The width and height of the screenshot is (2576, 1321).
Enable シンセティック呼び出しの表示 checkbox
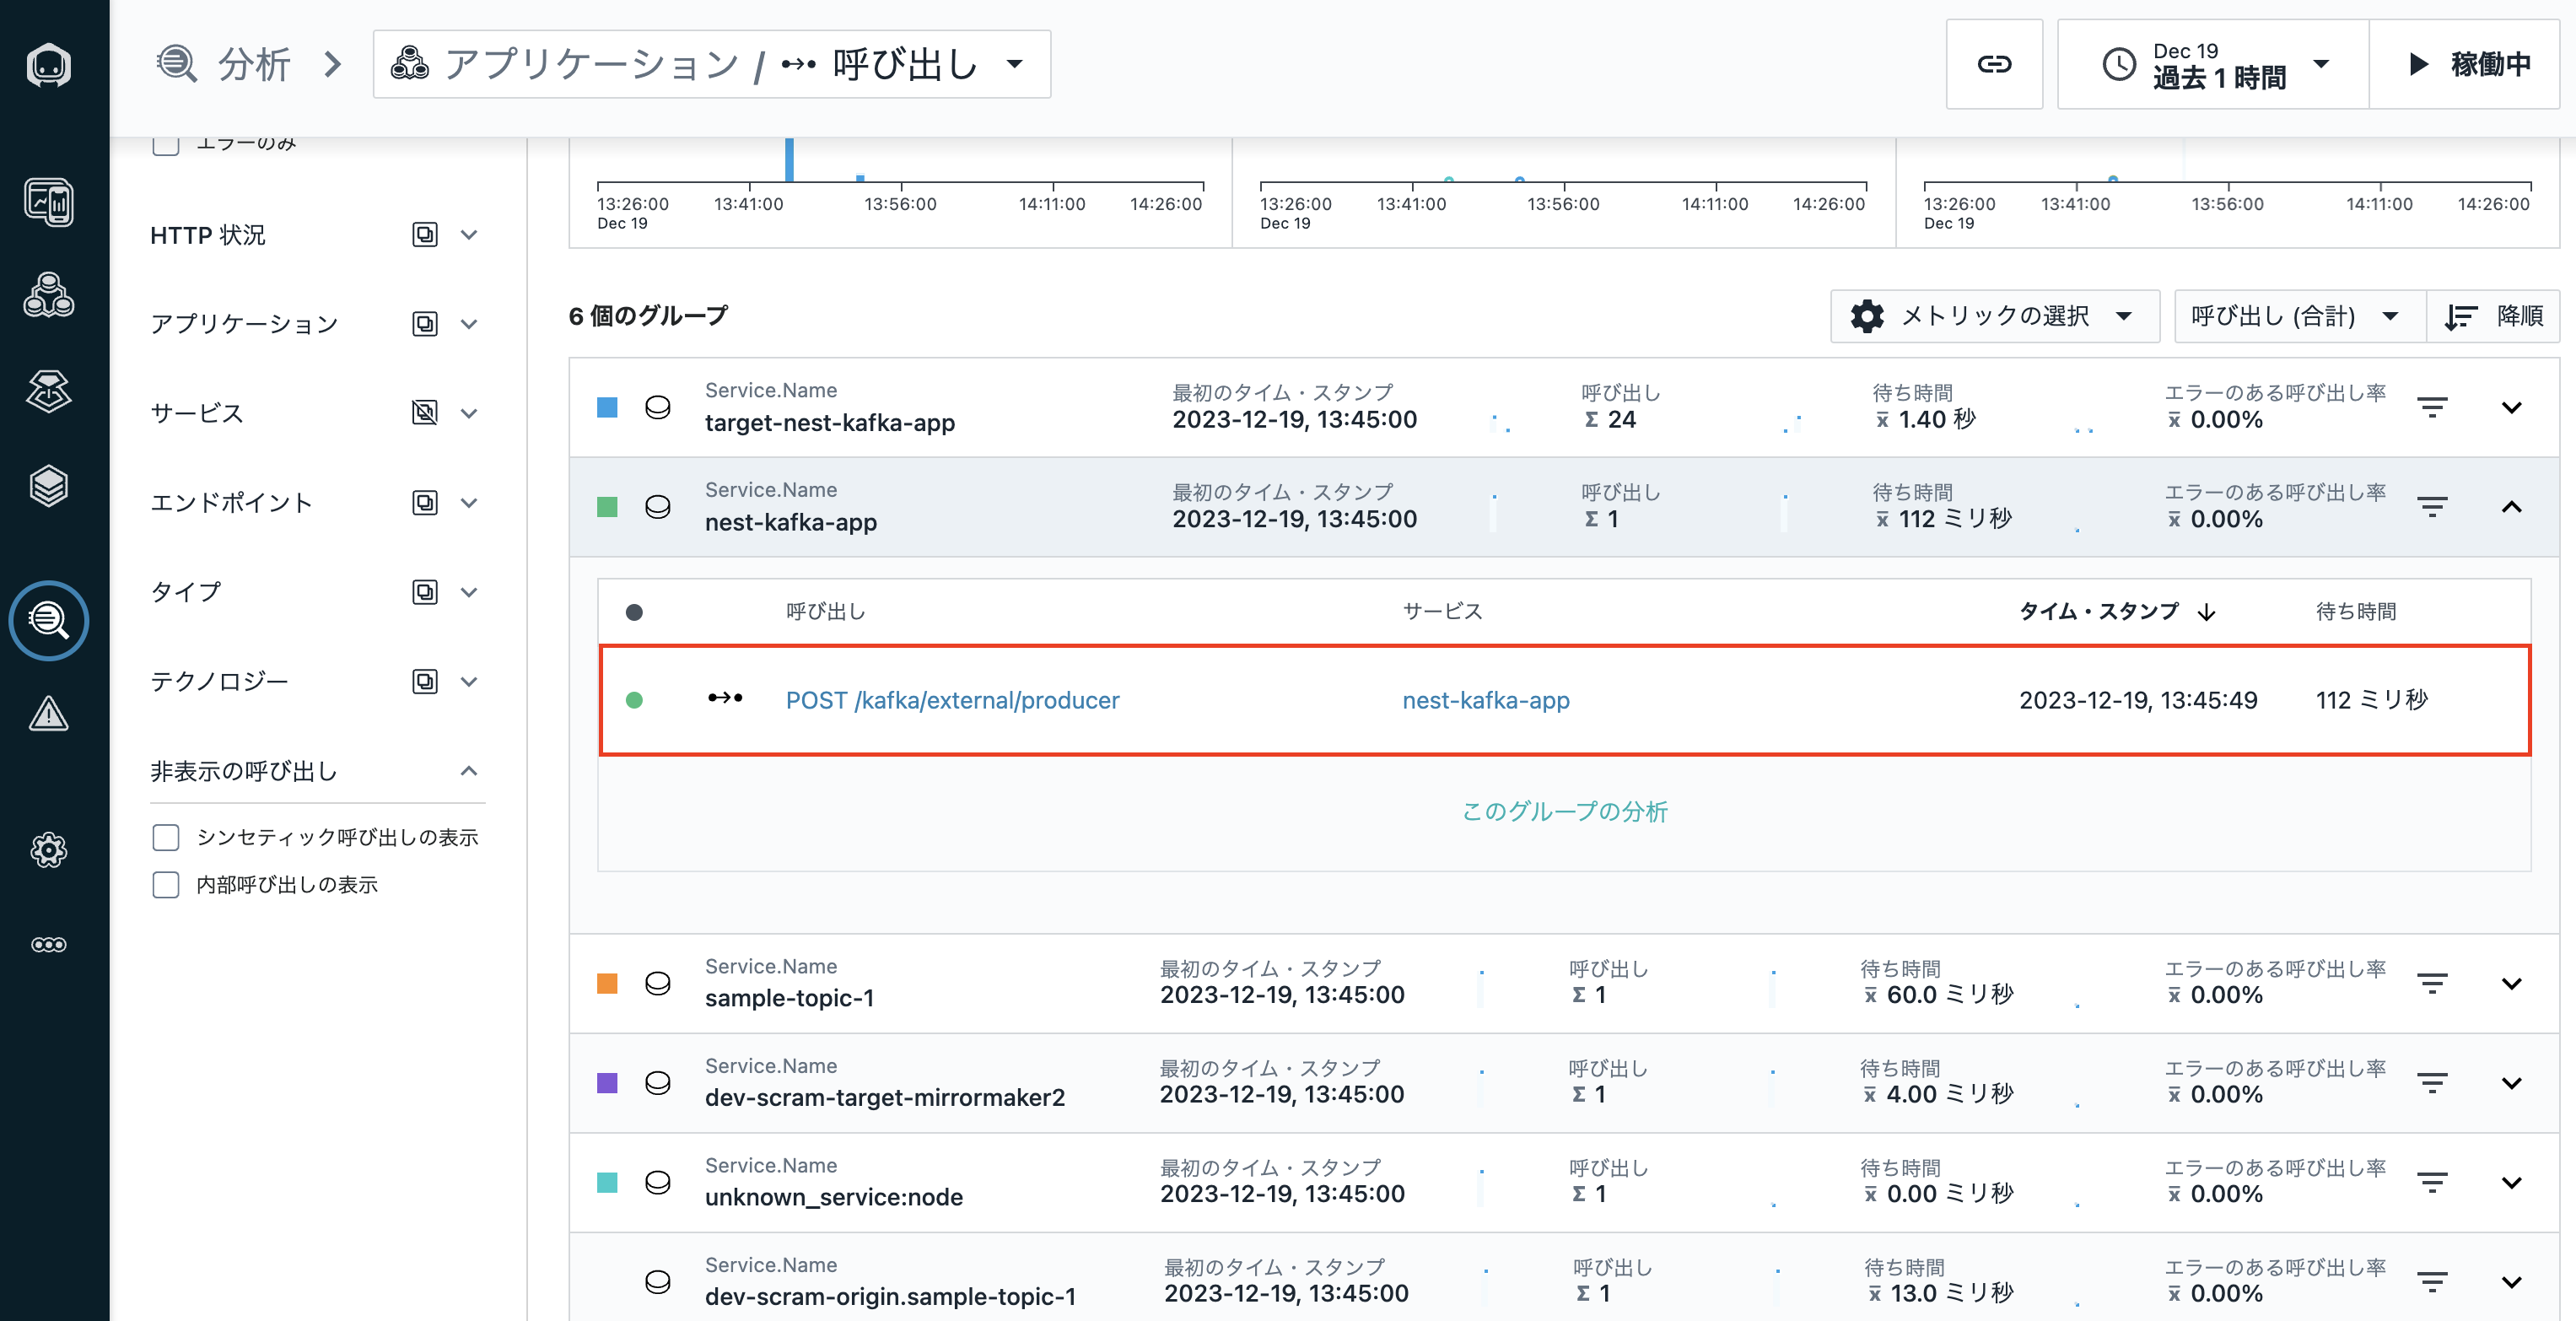pyautogui.click(x=166, y=837)
